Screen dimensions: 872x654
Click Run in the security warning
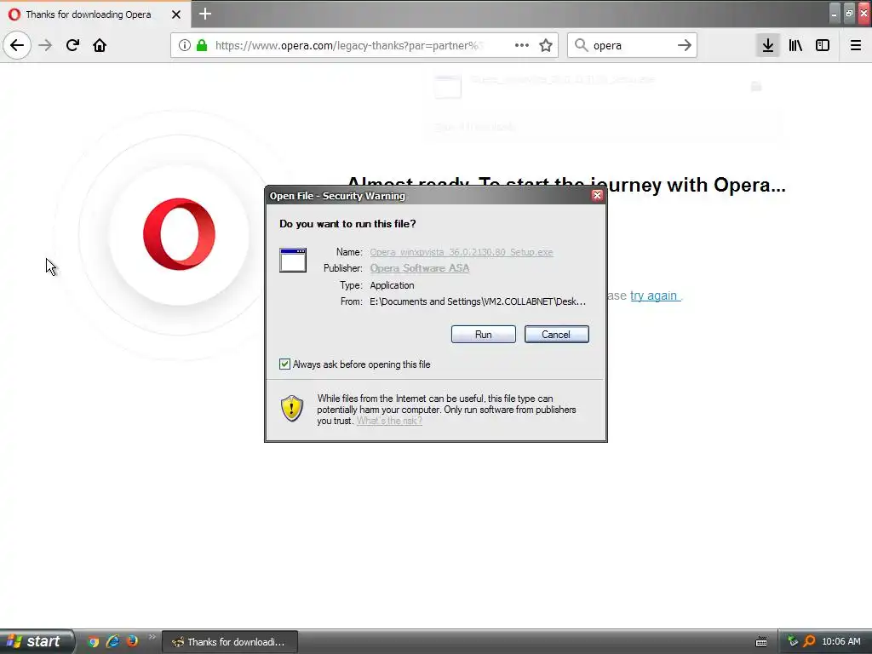pyautogui.click(x=484, y=334)
